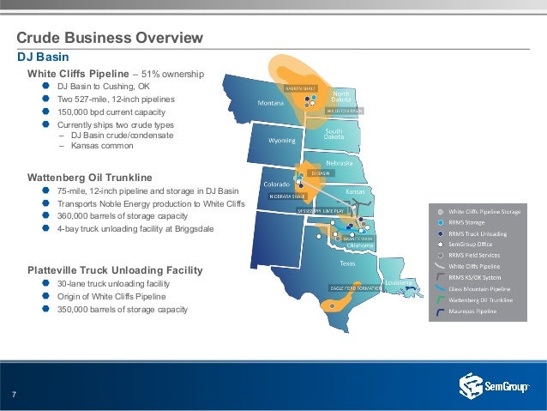Image resolution: width=547 pixels, height=411 pixels.
Task: Click the Glass Mountain Pipeline legend symbol
Action: (x=440, y=289)
